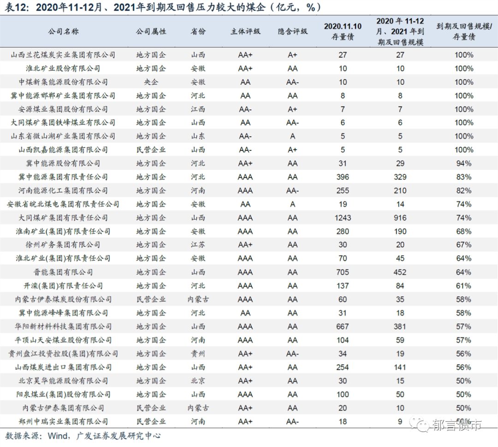Click the '137' outstanding debt cell
Screen dimensions: 498x447
343,286
